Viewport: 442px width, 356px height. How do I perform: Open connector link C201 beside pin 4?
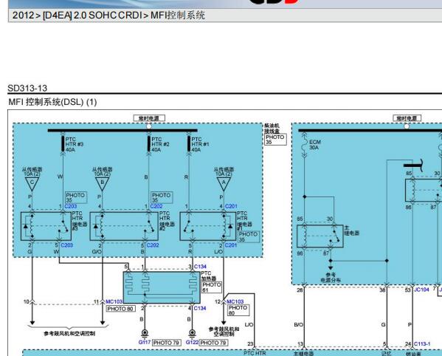[231, 206]
